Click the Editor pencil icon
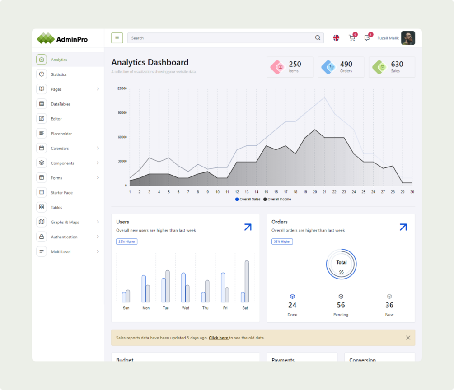454x390 pixels. [42, 118]
